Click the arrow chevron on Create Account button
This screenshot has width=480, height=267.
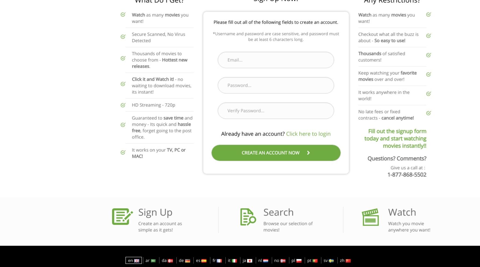(x=308, y=153)
